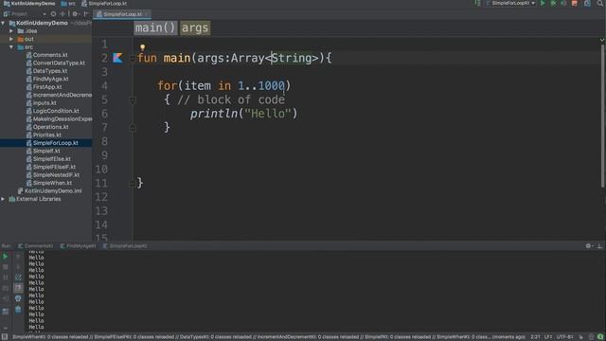Hide the Project panel via hide icon
Screen dimensions: 606x341
point(86,14)
